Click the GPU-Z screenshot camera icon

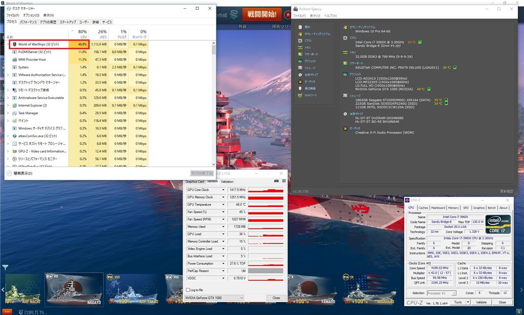point(276,181)
